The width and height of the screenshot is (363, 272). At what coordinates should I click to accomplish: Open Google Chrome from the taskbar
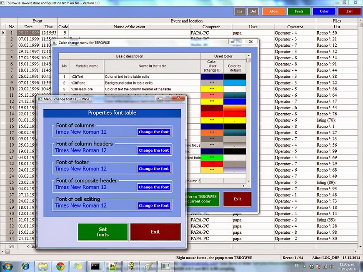(x=60, y=267)
